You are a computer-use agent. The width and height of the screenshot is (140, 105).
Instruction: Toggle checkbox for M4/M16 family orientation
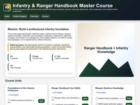97,98
